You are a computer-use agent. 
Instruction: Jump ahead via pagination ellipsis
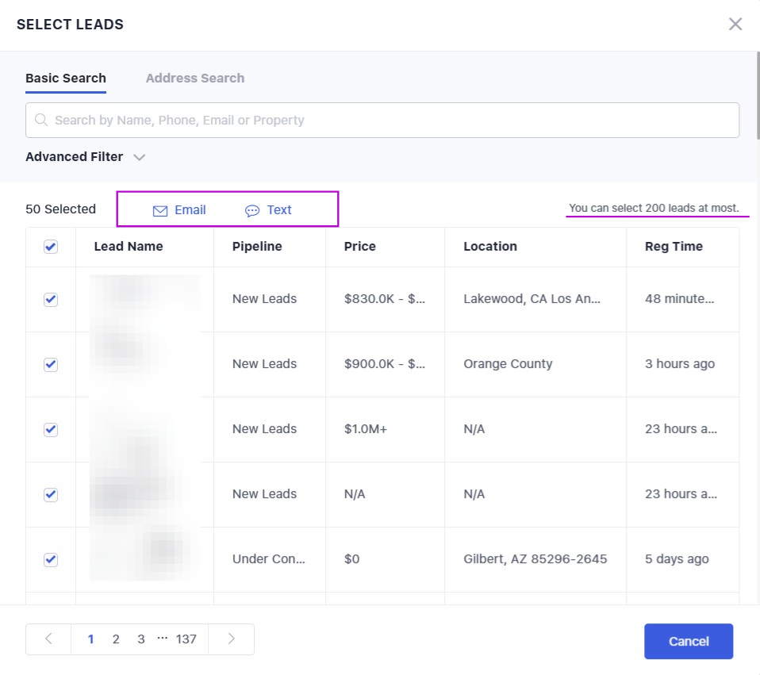point(163,639)
